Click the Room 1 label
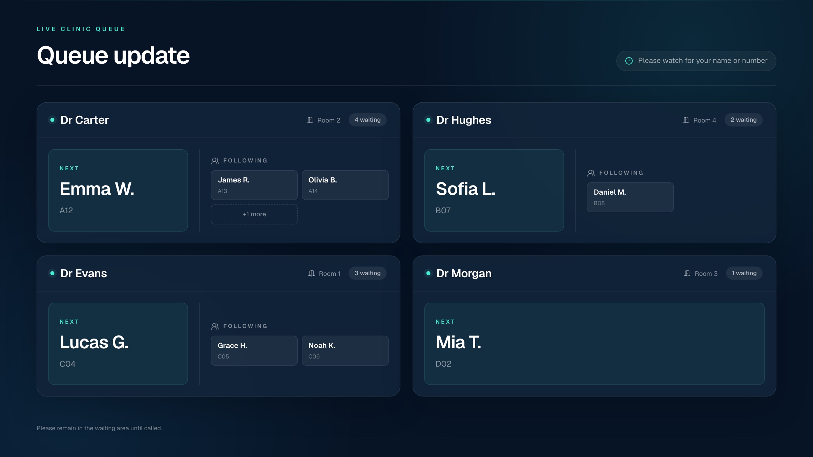Screen dimensions: 813x457 click(x=330, y=274)
